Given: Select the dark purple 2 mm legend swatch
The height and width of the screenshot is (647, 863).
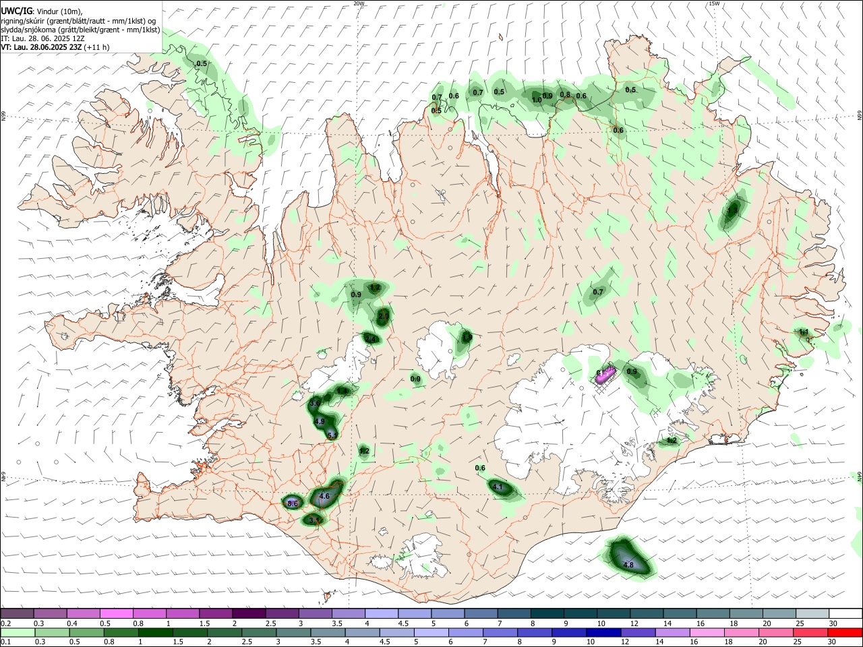Looking at the screenshot, I should [x=247, y=614].
